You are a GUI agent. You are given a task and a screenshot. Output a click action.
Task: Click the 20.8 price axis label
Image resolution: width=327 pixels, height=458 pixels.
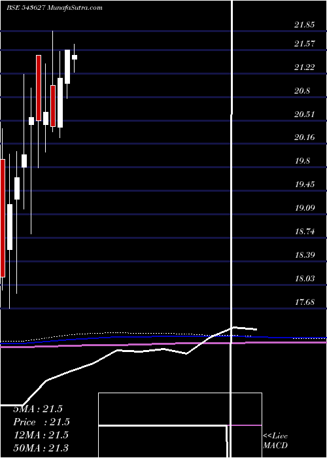coord(302,91)
